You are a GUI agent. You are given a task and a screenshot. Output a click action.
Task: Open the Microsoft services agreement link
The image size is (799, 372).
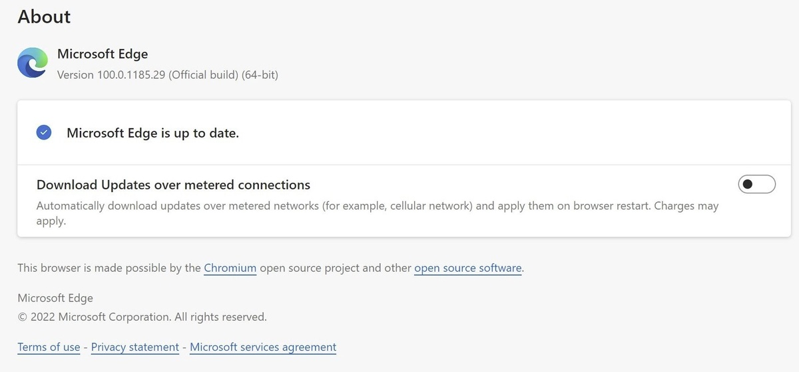coord(263,347)
